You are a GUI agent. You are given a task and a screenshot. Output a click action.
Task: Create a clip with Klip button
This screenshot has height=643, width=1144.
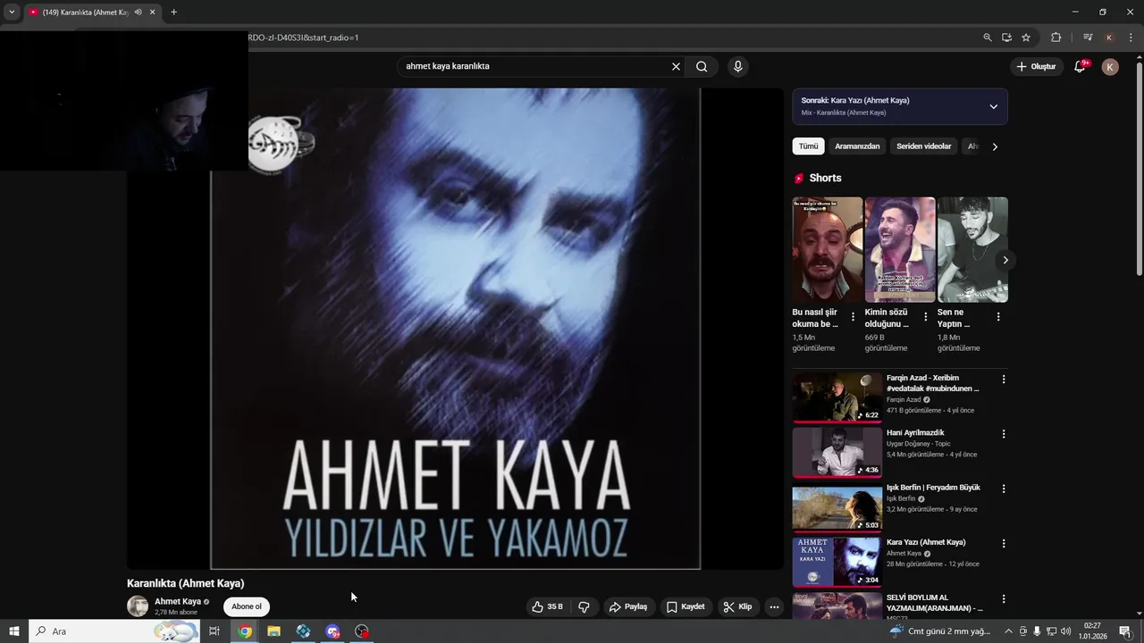(x=737, y=606)
